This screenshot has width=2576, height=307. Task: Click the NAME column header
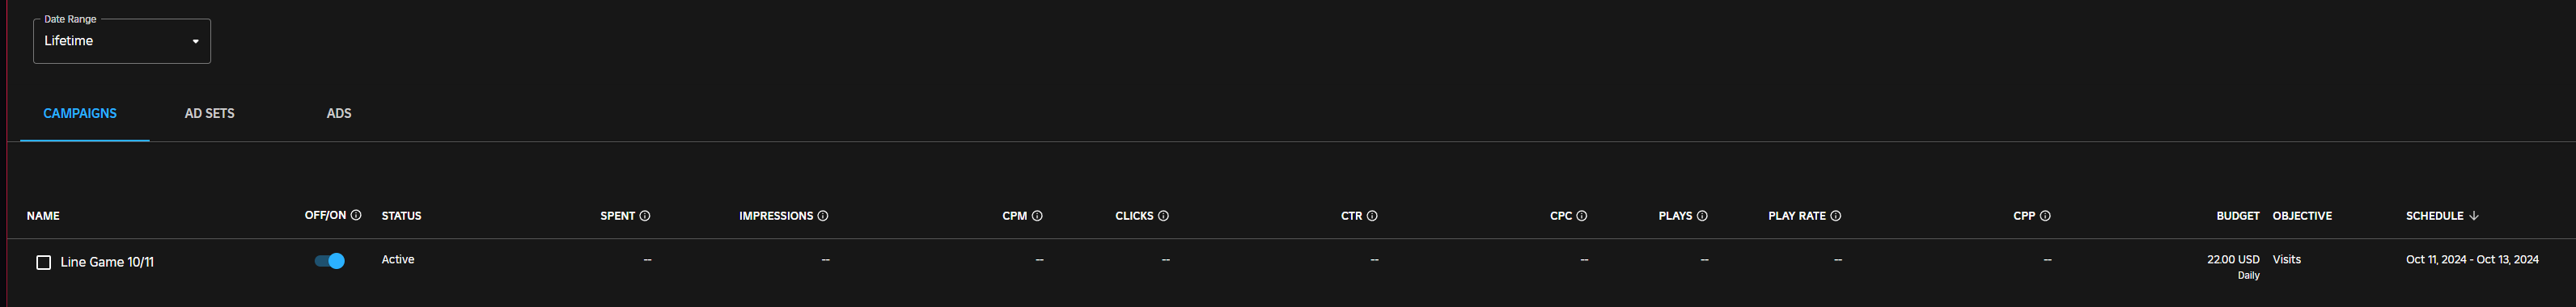point(43,216)
